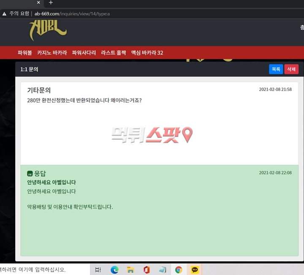Image resolution: width=304 pixels, height=275 pixels.
Task: Click the 응답 reply heading
Action: coord(40,173)
